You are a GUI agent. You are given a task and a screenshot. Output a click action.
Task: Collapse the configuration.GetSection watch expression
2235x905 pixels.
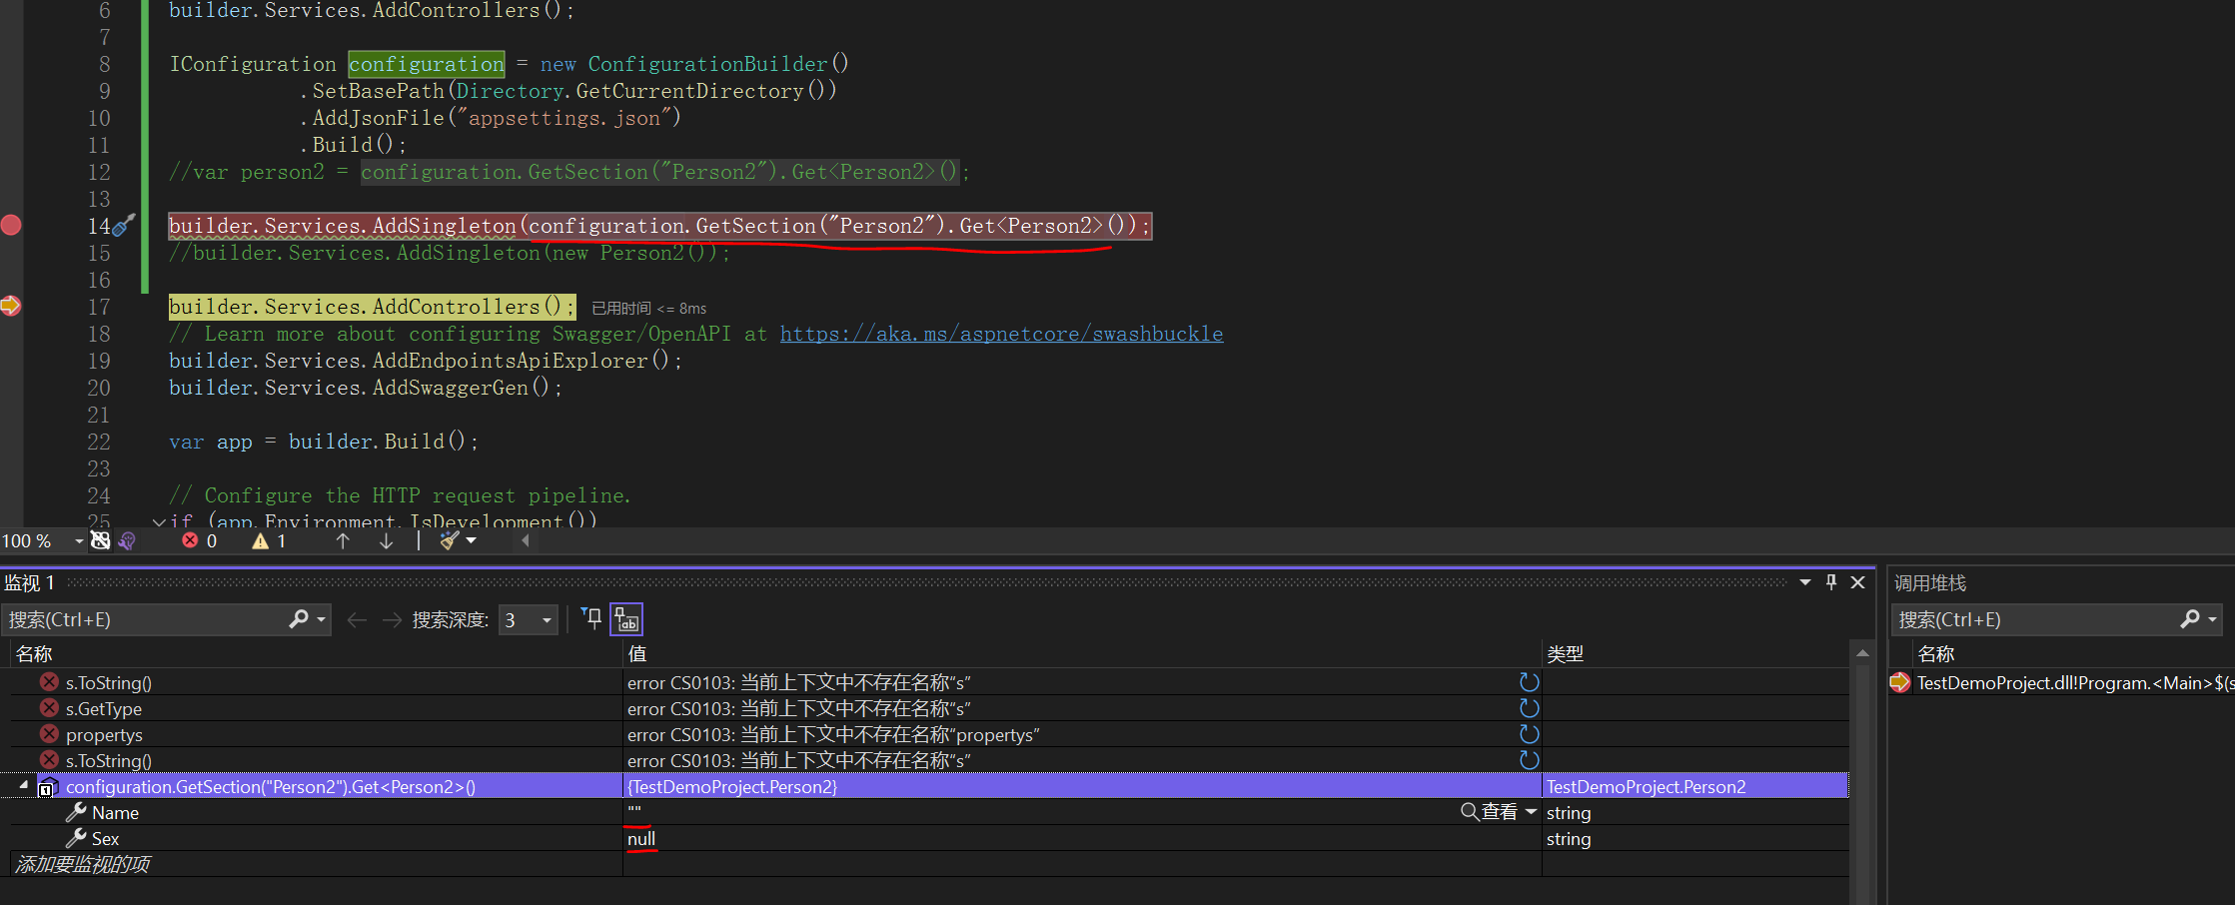[x=24, y=785]
